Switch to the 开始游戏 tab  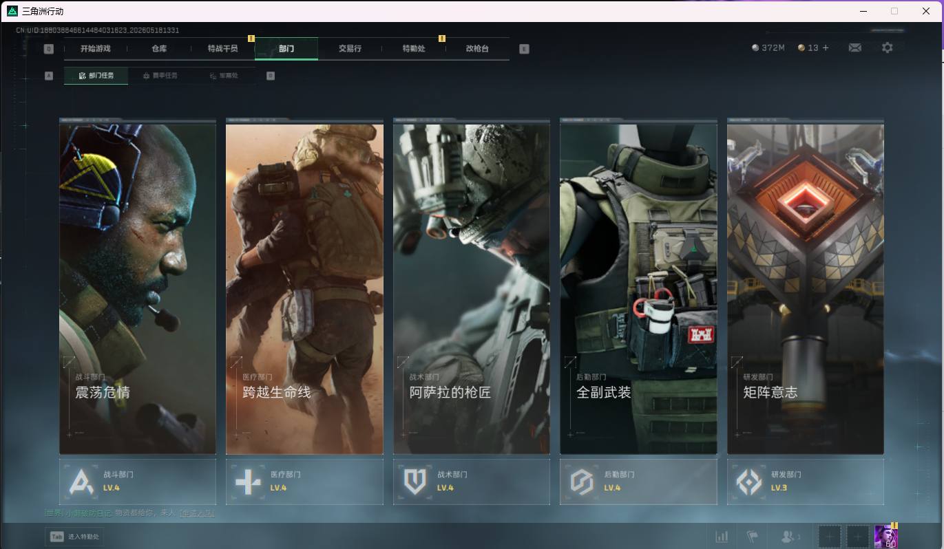coord(95,49)
